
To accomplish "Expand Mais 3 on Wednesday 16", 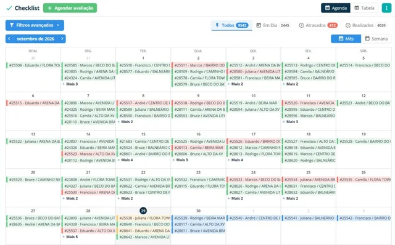I will tap(180, 160).
